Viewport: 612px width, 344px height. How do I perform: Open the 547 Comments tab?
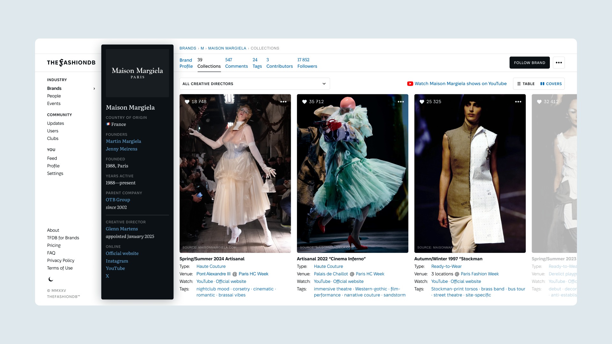pyautogui.click(x=237, y=63)
